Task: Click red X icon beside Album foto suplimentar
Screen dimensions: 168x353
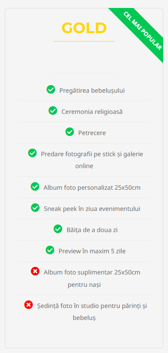Action: coord(35,271)
